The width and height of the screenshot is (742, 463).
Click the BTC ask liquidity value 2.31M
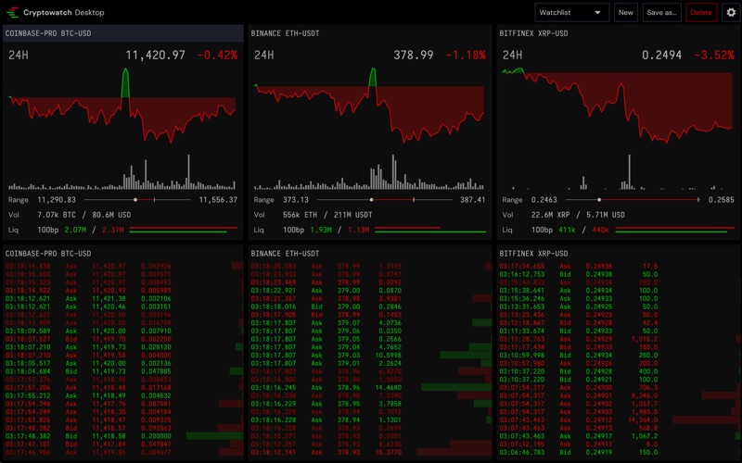coord(113,230)
